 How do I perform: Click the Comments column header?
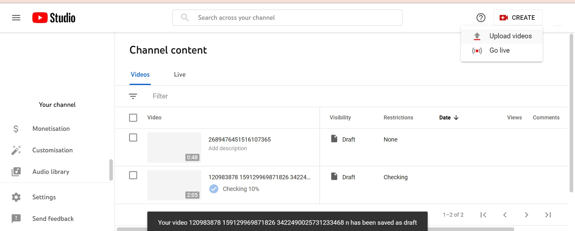tap(546, 118)
